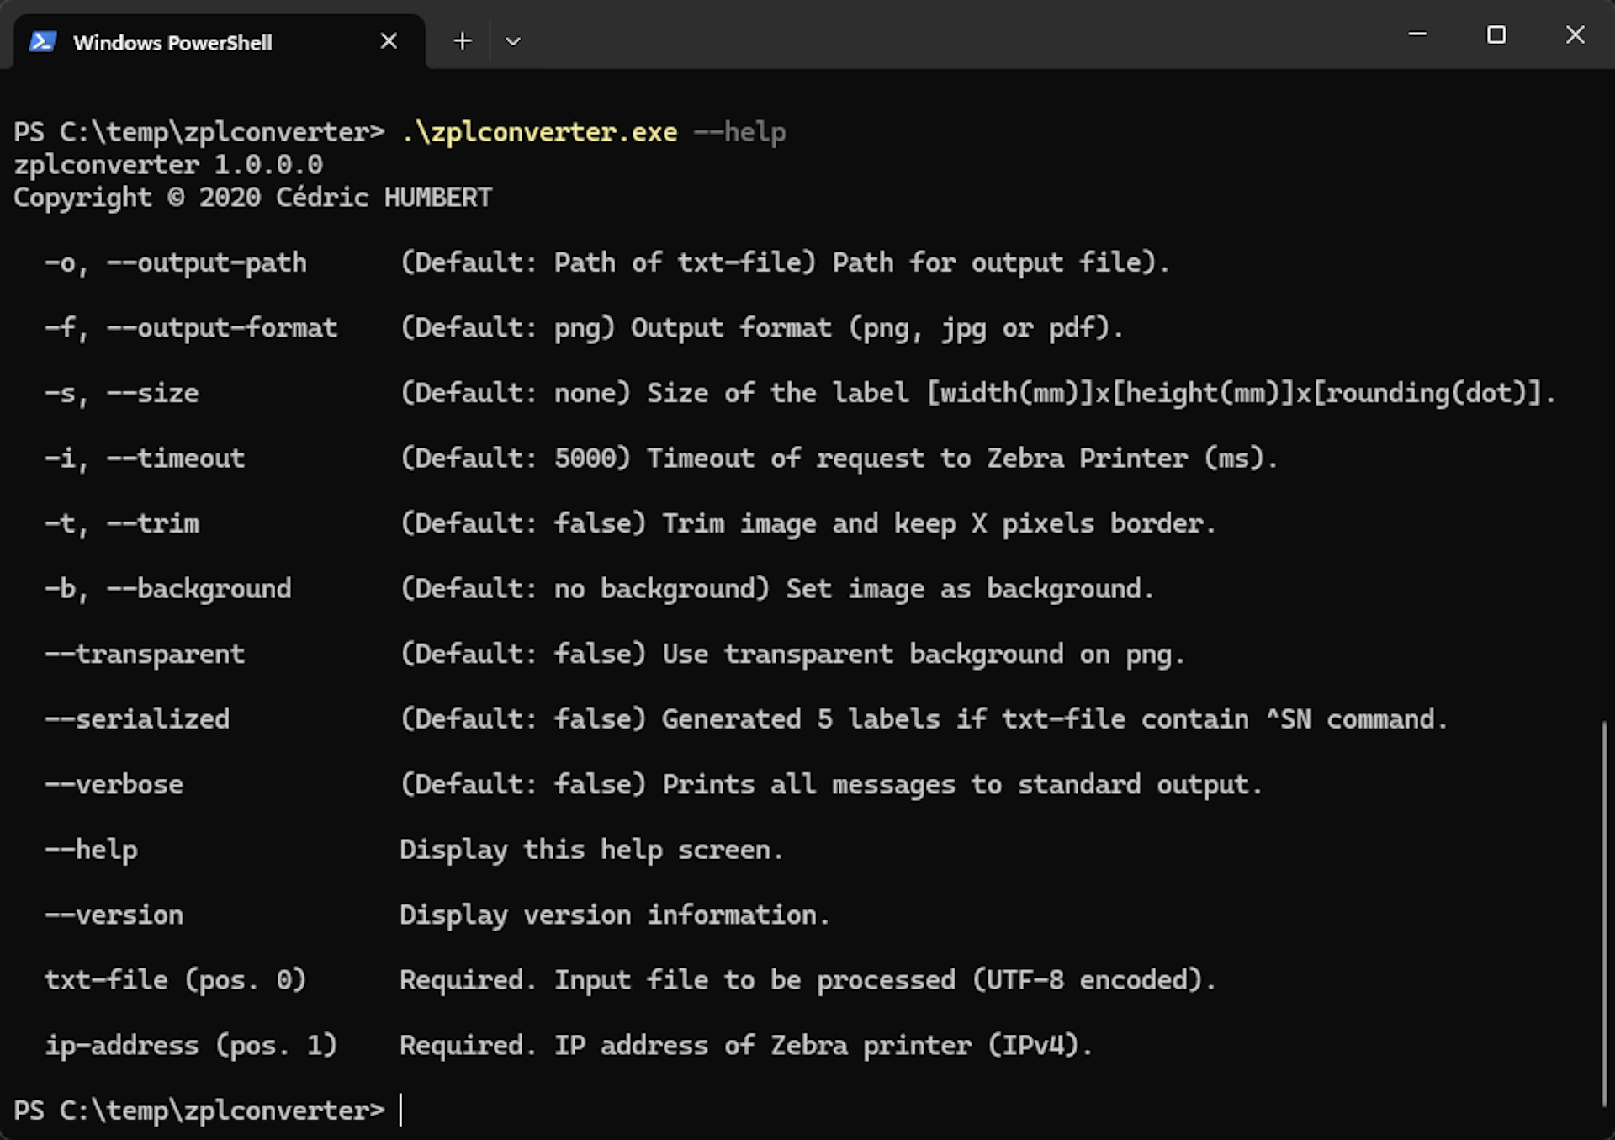Screen dimensions: 1615x1140
Task: Click the --help argument in the command line
Action: (740, 132)
